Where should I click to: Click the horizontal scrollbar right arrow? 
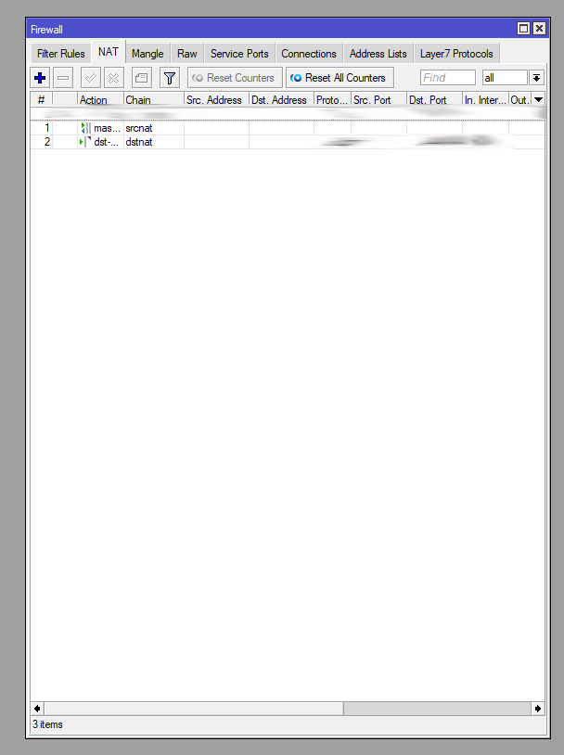click(538, 709)
